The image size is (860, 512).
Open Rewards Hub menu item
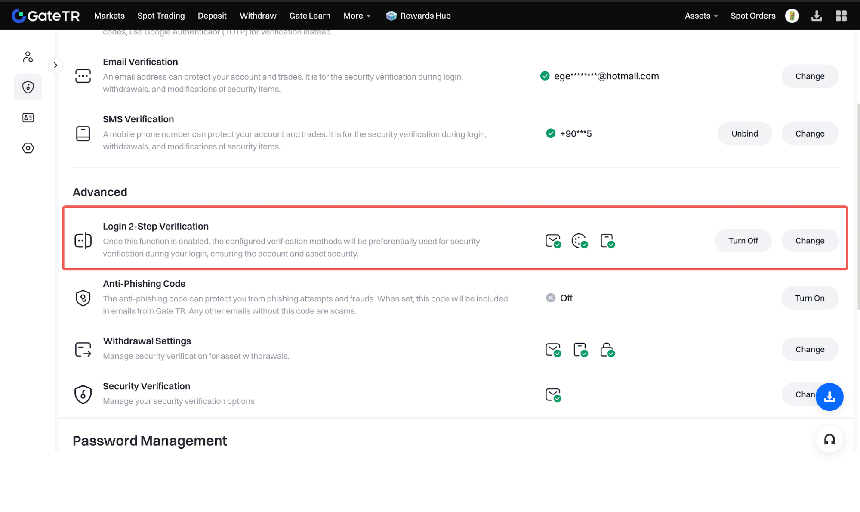[x=418, y=16]
